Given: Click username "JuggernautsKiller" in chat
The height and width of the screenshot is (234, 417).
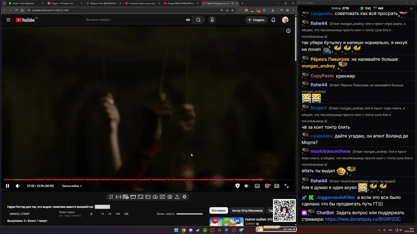Looking at the screenshot, I should (x=336, y=197).
